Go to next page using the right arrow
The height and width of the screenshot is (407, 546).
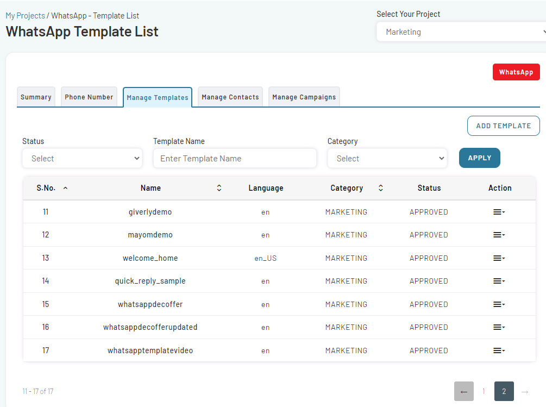click(524, 391)
